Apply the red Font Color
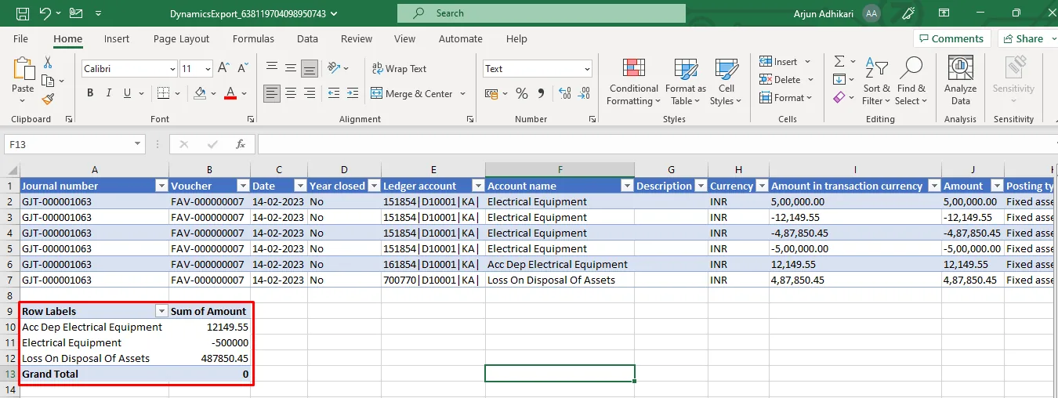 tap(230, 93)
